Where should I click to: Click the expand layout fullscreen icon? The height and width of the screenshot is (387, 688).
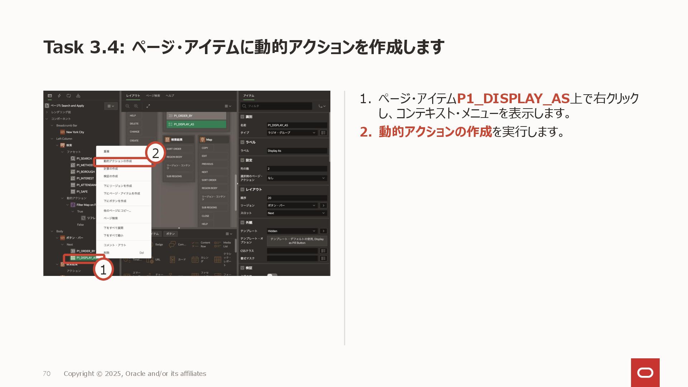[148, 106]
